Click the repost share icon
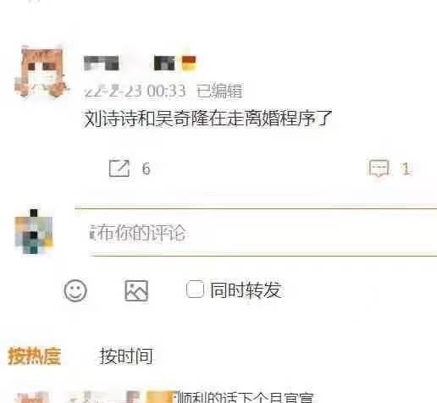The width and height of the screenshot is (437, 403). click(119, 168)
